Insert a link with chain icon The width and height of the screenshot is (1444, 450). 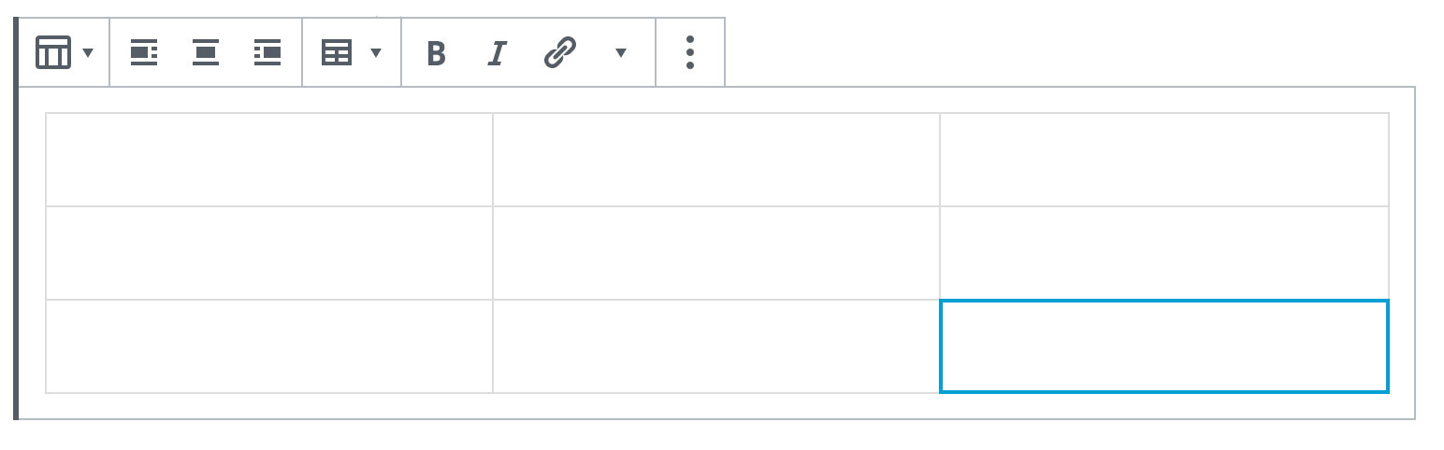point(559,53)
